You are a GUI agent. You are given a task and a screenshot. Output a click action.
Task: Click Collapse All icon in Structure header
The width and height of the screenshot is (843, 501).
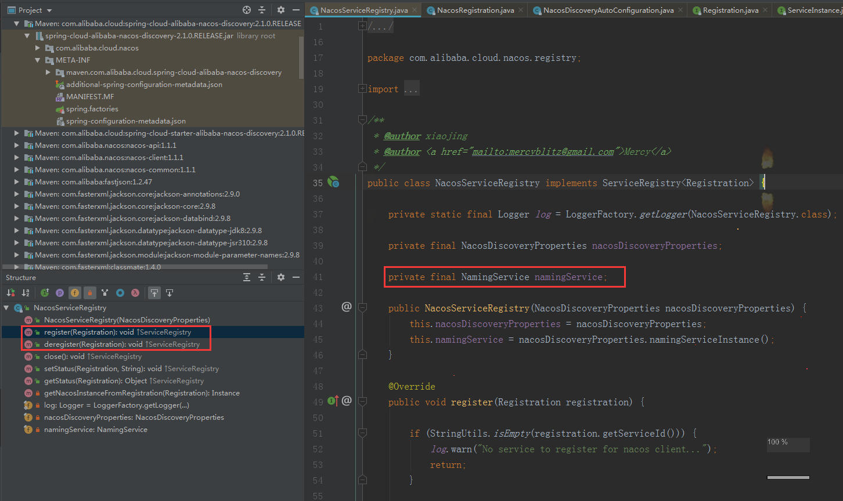(262, 277)
